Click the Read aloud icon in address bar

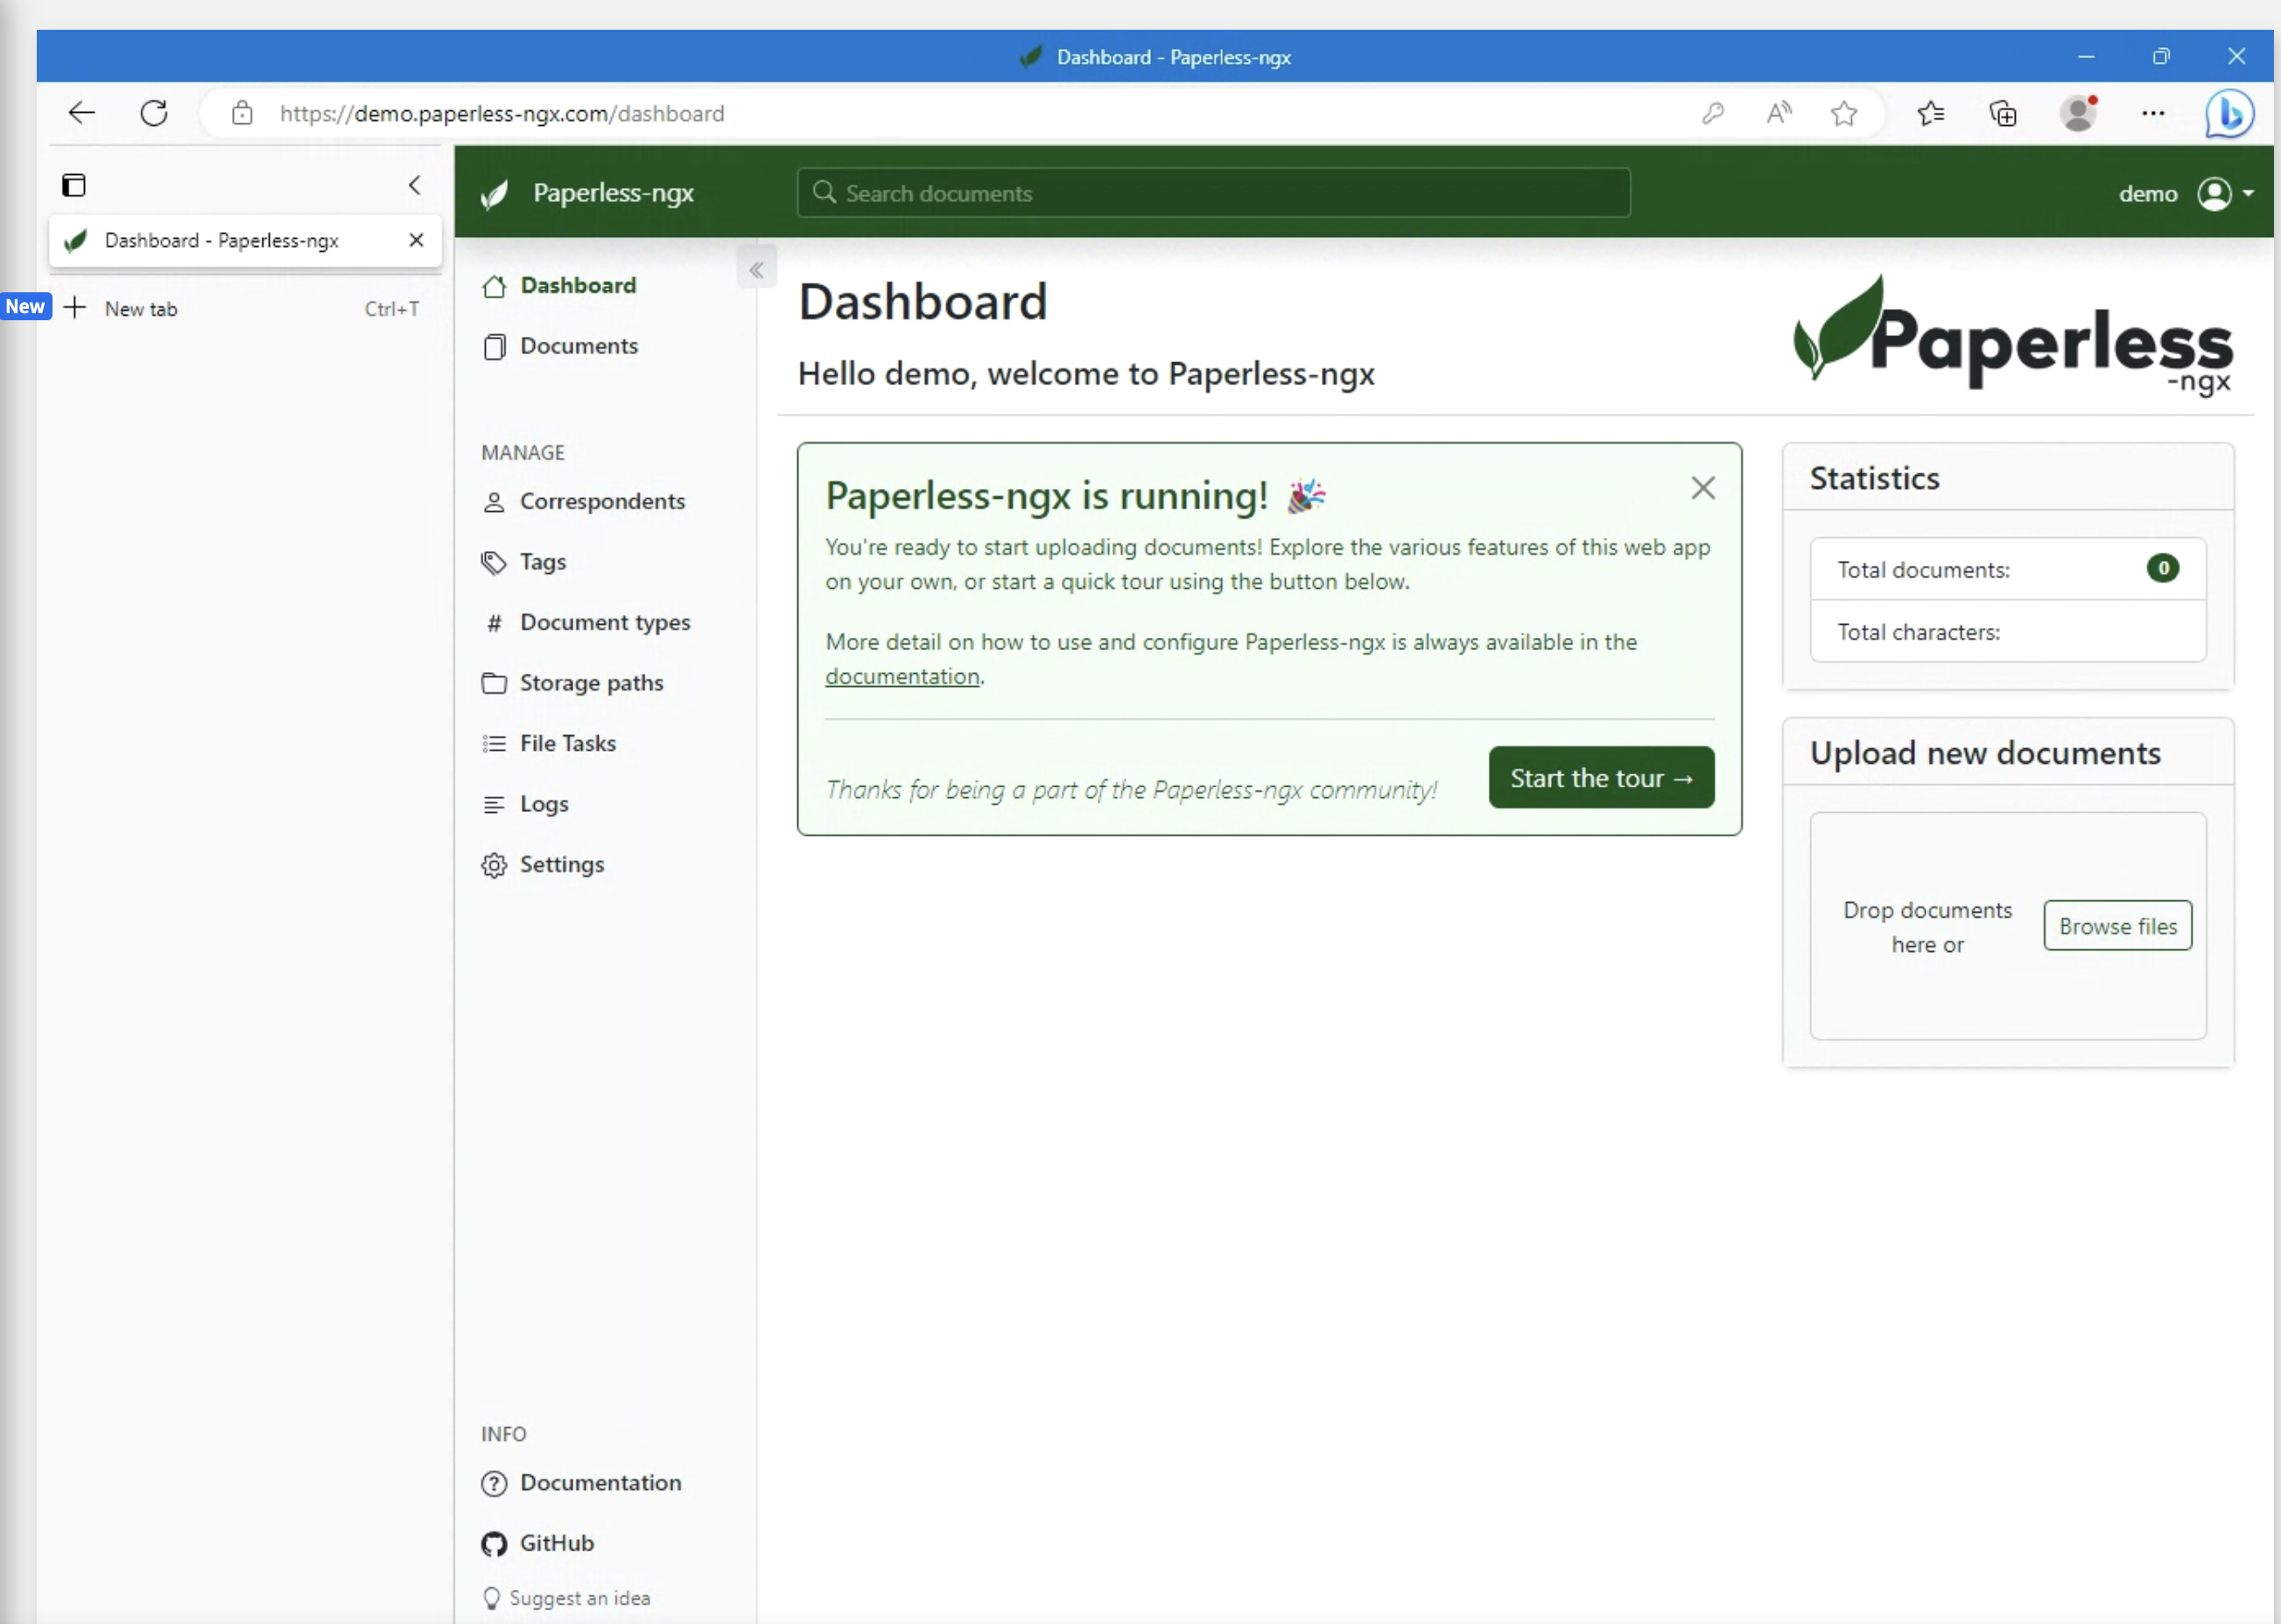(1778, 113)
